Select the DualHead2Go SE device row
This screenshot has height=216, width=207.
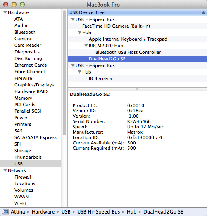(x=137, y=59)
